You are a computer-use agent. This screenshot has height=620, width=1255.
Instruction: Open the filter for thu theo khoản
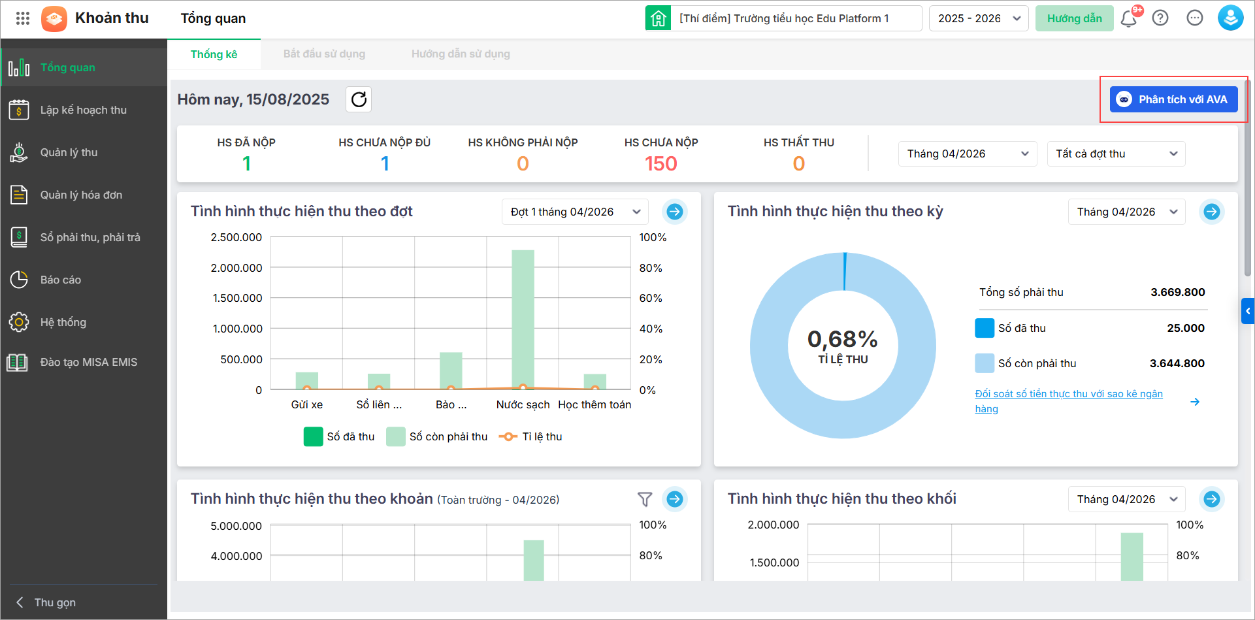[x=645, y=499]
